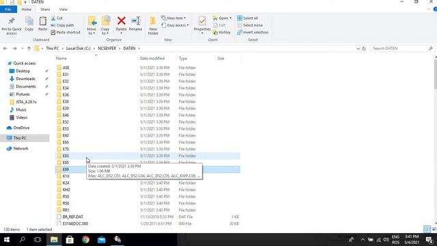437x246 pixels.
Task: Switch to the Home tab
Action: pyautogui.click(x=27, y=10)
